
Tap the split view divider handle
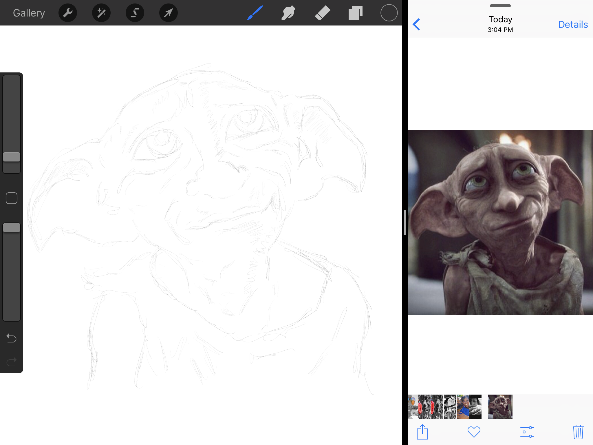[405, 222]
